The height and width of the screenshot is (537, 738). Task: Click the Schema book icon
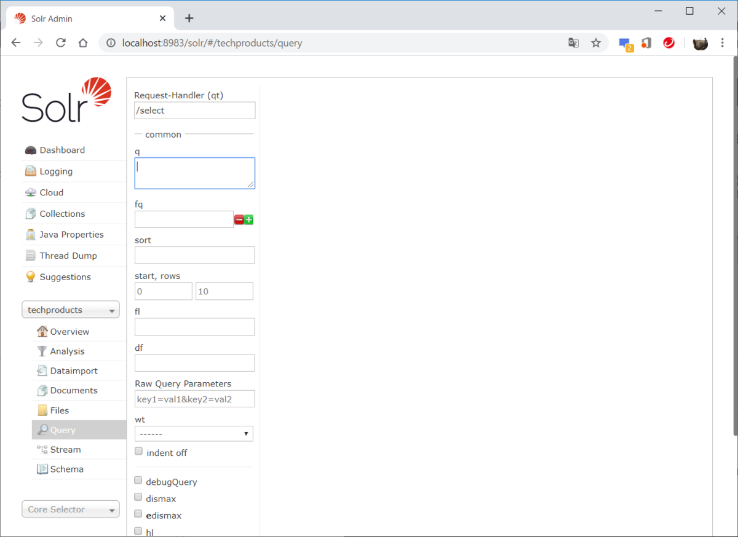coord(42,469)
